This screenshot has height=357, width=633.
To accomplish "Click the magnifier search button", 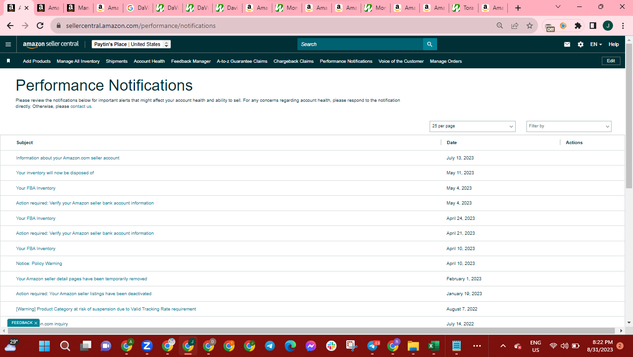I will 430,44.
